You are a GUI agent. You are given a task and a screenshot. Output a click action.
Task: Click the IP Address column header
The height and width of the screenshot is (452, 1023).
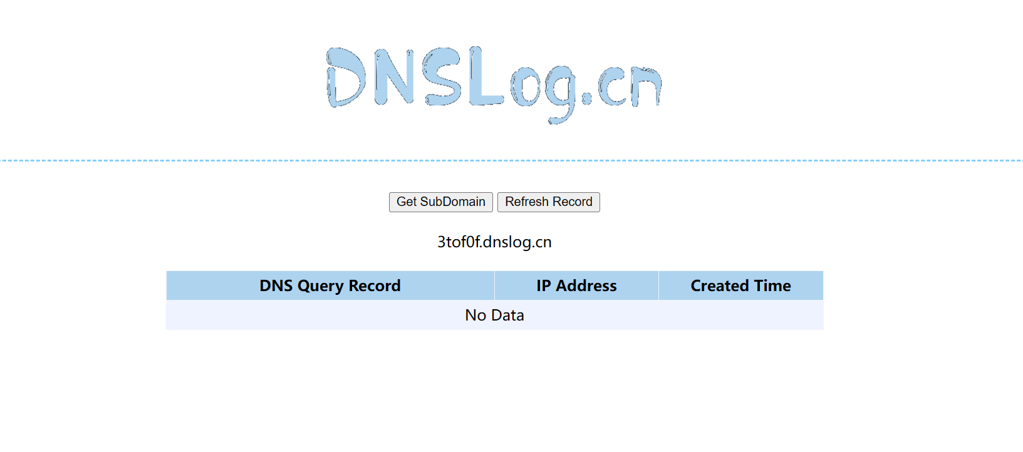click(x=576, y=285)
